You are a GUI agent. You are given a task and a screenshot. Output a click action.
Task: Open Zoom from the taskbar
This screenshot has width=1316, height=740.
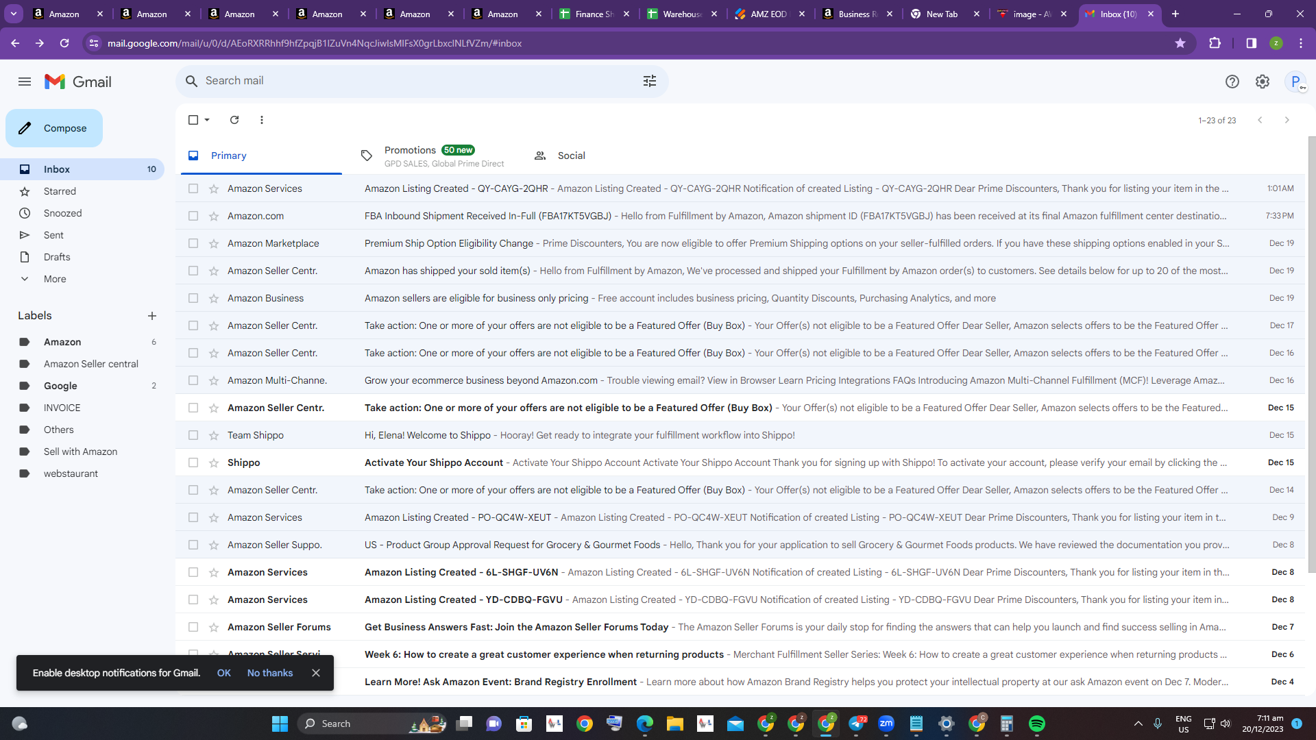[x=886, y=724]
